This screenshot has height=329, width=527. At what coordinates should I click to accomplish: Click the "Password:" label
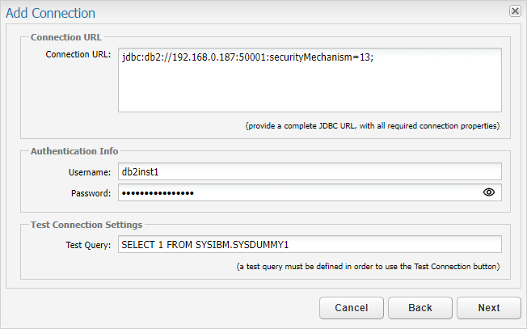tap(91, 193)
